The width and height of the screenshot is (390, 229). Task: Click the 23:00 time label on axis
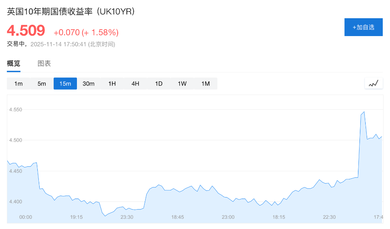[228, 217]
